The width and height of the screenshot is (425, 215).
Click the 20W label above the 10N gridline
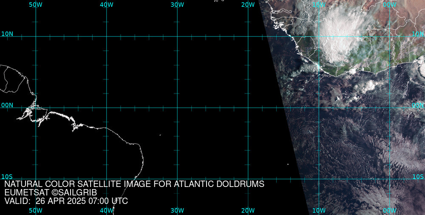tap(248, 5)
